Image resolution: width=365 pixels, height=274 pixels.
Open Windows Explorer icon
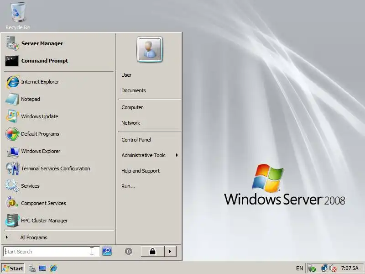pyautogui.click(x=13, y=152)
